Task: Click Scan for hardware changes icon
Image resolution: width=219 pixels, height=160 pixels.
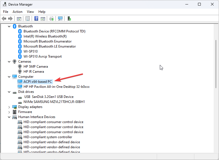Action: [x=60, y=18]
